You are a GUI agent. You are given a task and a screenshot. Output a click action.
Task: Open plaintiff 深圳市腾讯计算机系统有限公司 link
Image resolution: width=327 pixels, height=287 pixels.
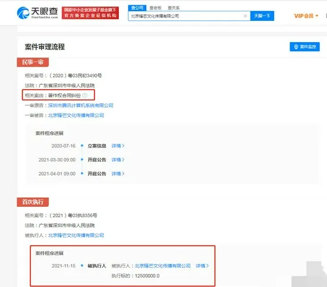(81, 105)
